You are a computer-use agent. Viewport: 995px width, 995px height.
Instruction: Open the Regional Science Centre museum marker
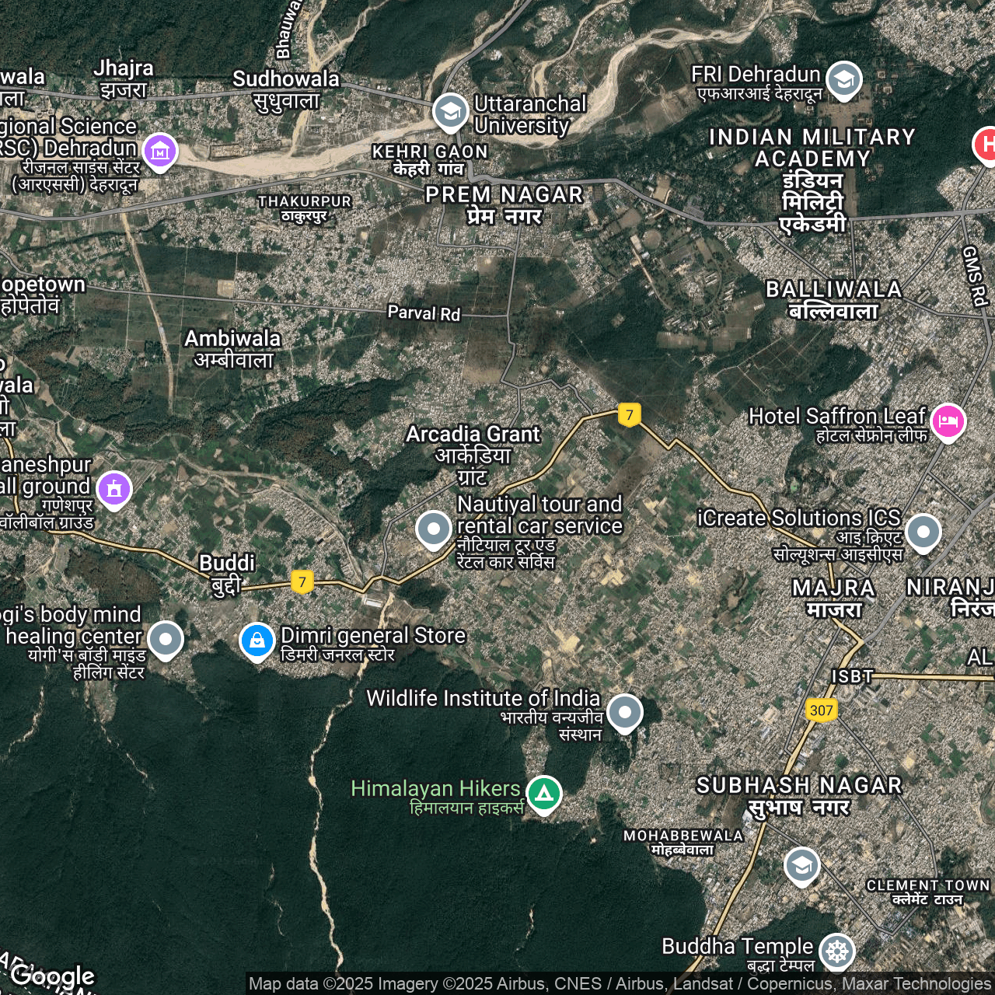[x=160, y=151]
